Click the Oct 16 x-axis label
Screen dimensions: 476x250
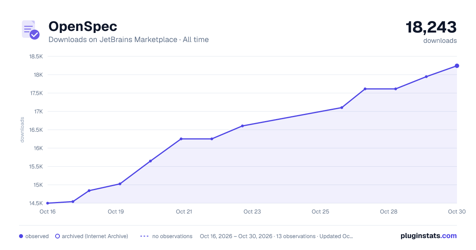click(48, 212)
